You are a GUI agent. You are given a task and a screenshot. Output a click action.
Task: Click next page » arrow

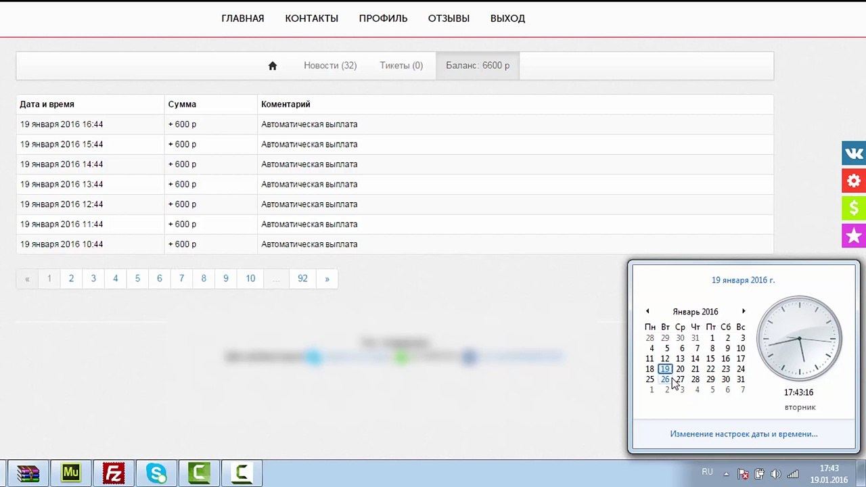coord(327,279)
